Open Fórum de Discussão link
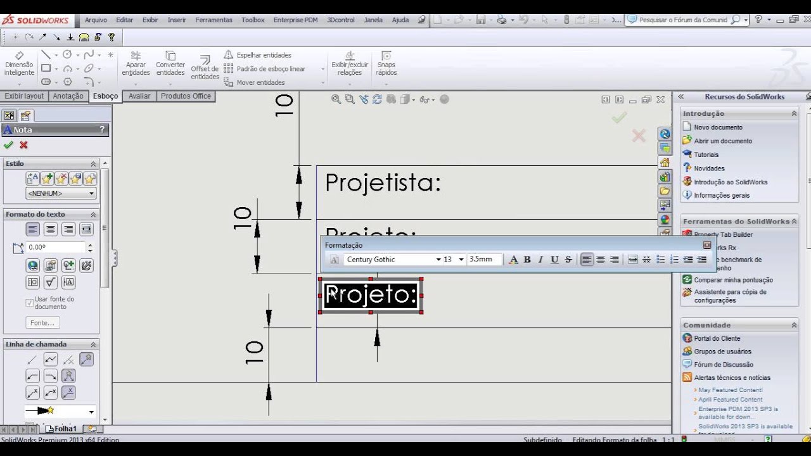The height and width of the screenshot is (456, 811). click(x=724, y=365)
